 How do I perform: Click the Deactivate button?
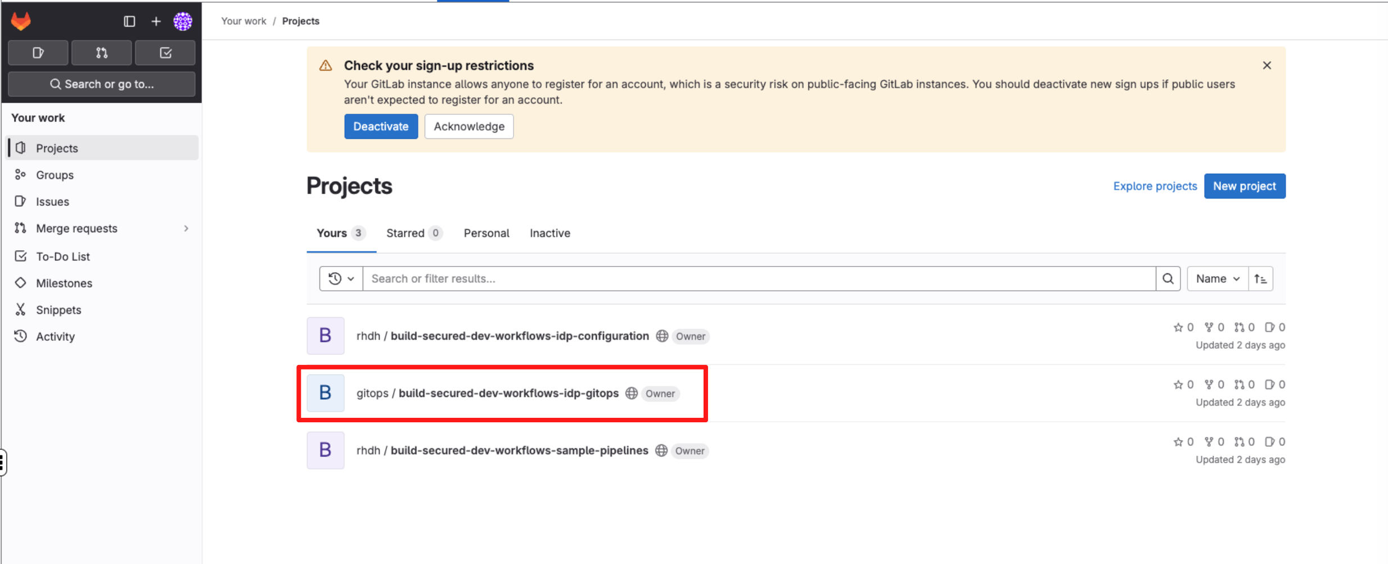(381, 127)
